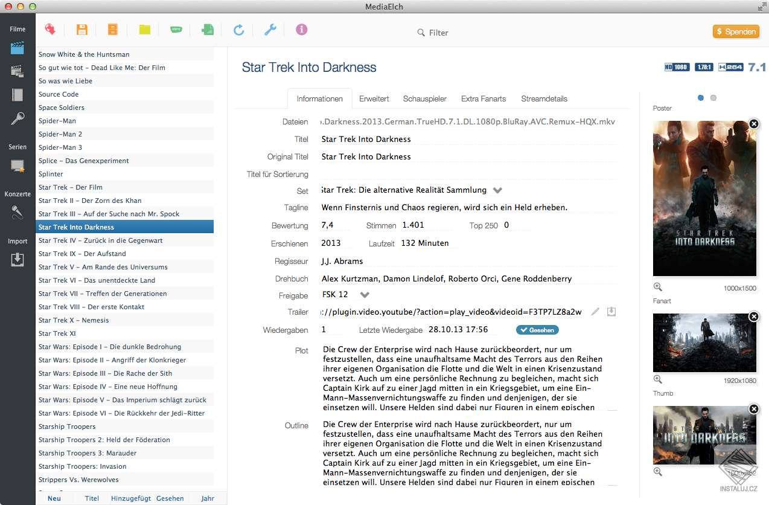Click the Original Titel input field
769x505 pixels.
click(x=468, y=156)
